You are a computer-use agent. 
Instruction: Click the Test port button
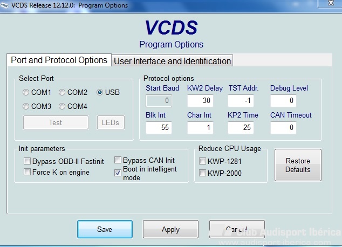(56, 122)
